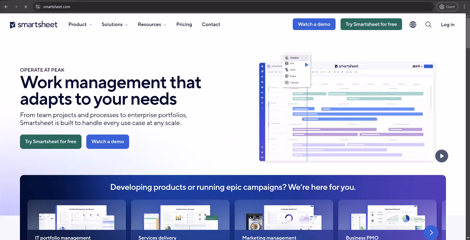Open the Business PMO card
Image resolution: width=470 pixels, height=240 pixels.
[x=387, y=220]
